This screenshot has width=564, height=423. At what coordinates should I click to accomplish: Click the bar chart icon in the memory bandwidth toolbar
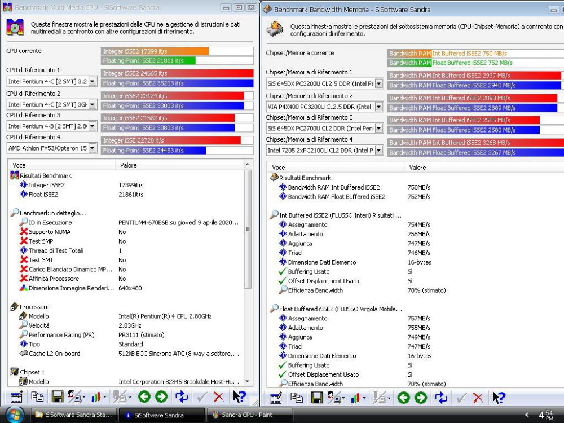point(356,398)
